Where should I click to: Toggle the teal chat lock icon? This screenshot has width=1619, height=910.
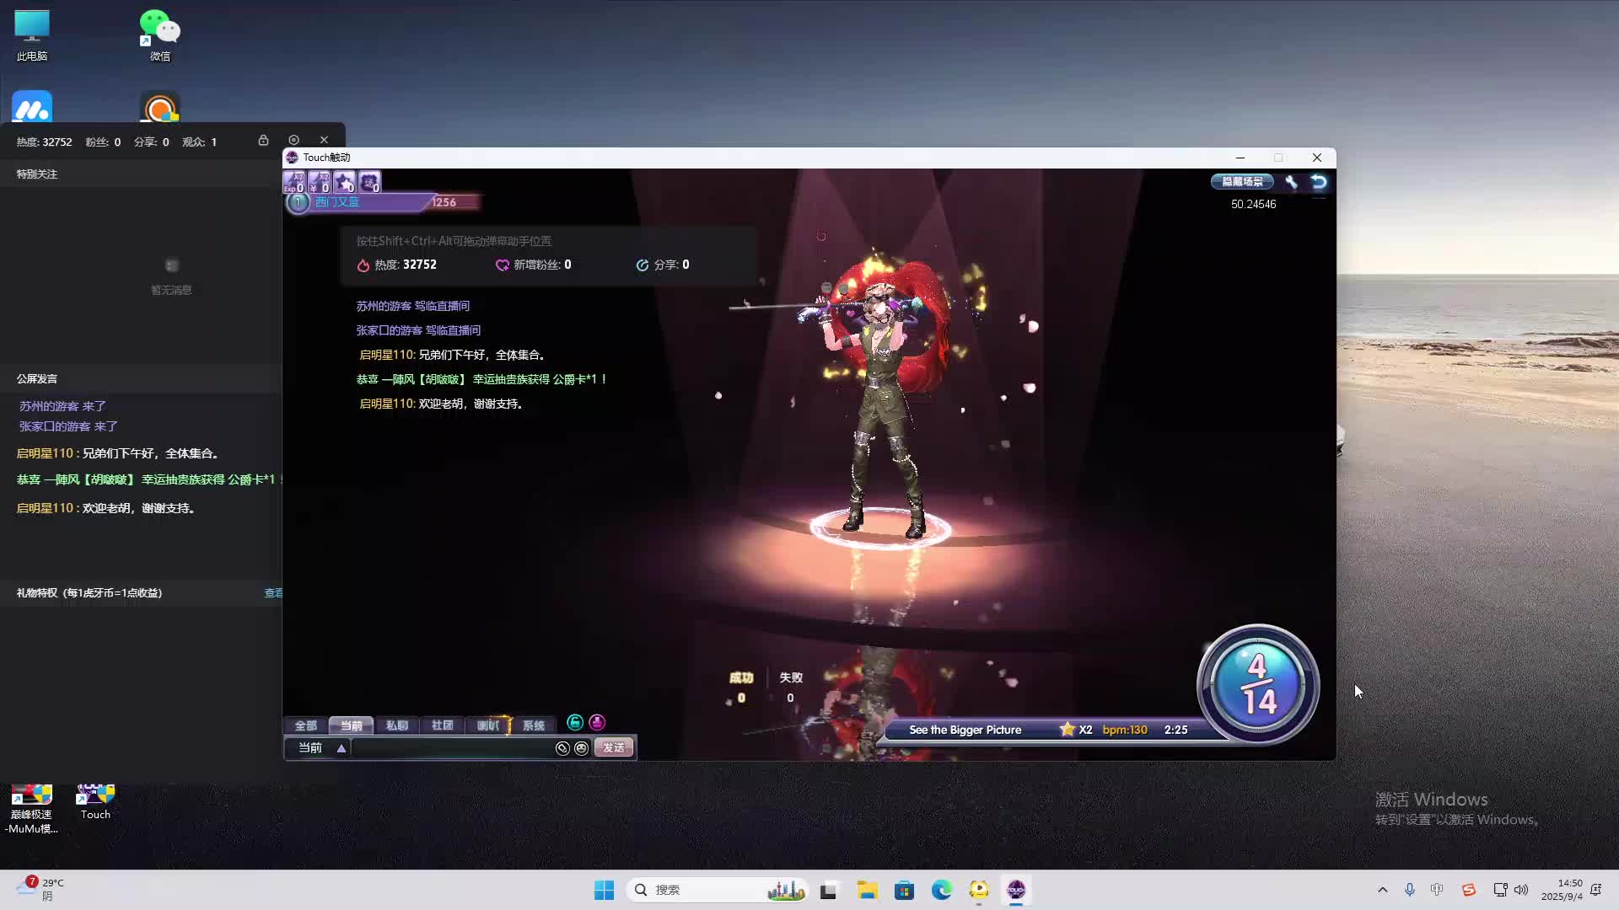pyautogui.click(x=575, y=722)
